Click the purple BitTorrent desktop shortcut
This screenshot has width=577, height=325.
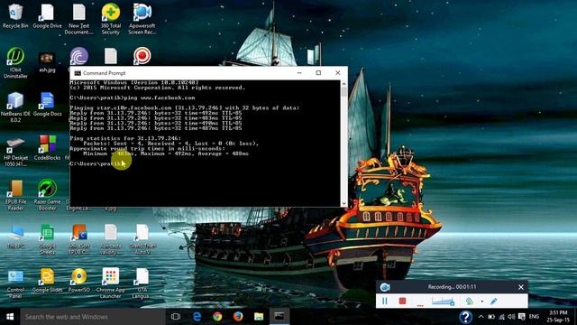point(78,56)
